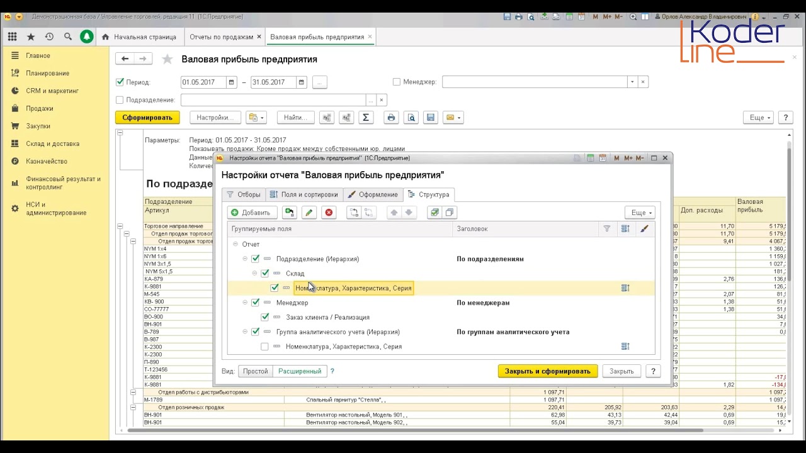Move selected grouping up

click(x=394, y=213)
